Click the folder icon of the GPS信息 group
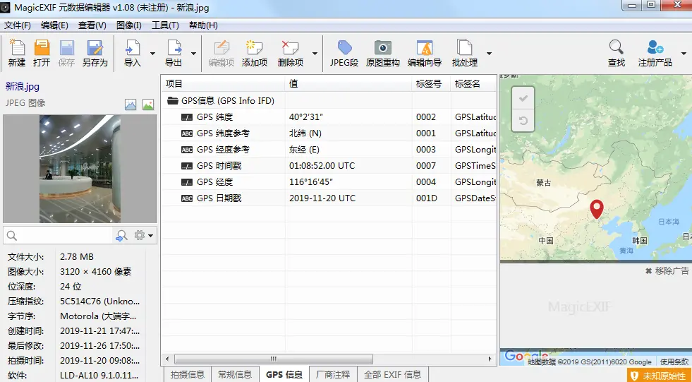The height and width of the screenshot is (382, 692). pyautogui.click(x=173, y=101)
